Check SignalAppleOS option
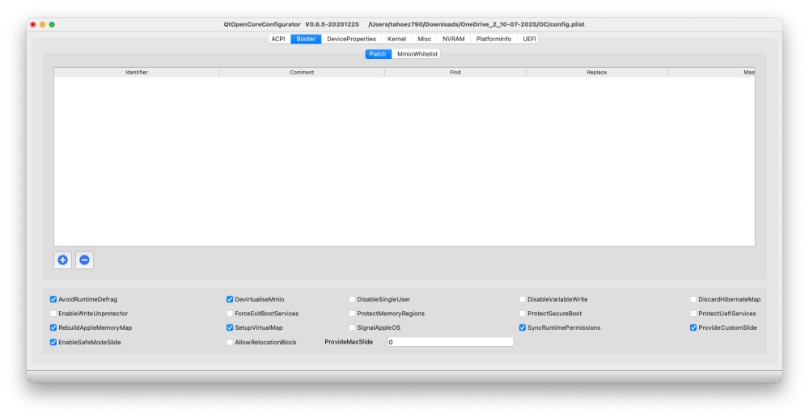This screenshot has width=809, height=418. coord(352,327)
